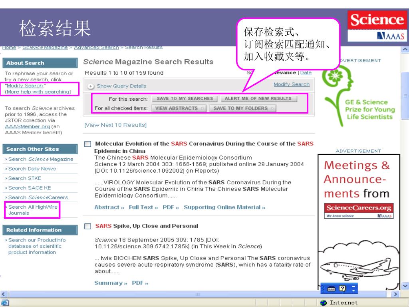
Task: Click keyboard icon on floating language bar
Action: pyautogui.click(x=331, y=289)
